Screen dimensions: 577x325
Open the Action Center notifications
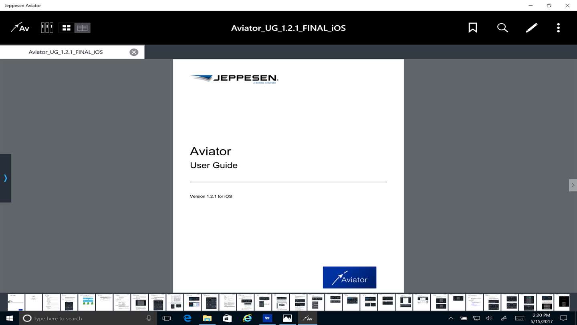pos(564,318)
